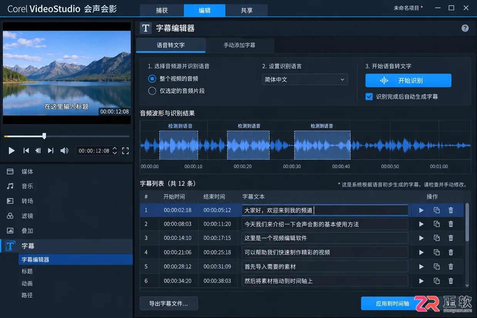Viewport: 477px width, 318px height.
Task: Switch to the 共享 tab
Action: 247,10
